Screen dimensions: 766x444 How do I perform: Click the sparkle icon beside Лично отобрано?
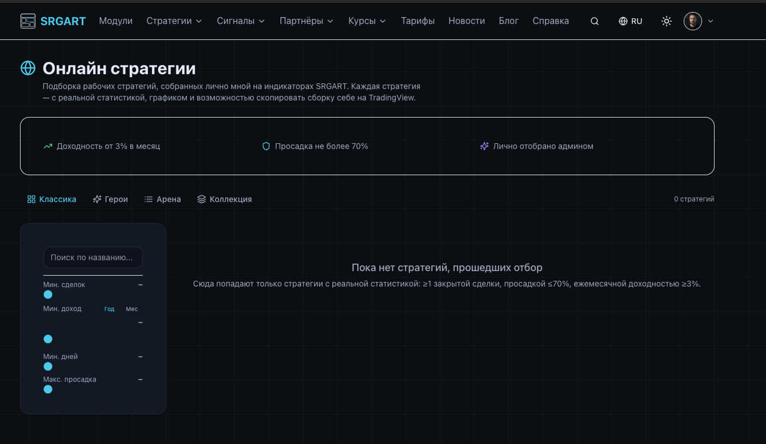point(484,146)
